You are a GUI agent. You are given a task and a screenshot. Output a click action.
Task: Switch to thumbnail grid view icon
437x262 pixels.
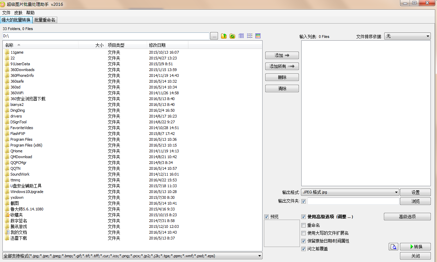pyautogui.click(x=258, y=36)
